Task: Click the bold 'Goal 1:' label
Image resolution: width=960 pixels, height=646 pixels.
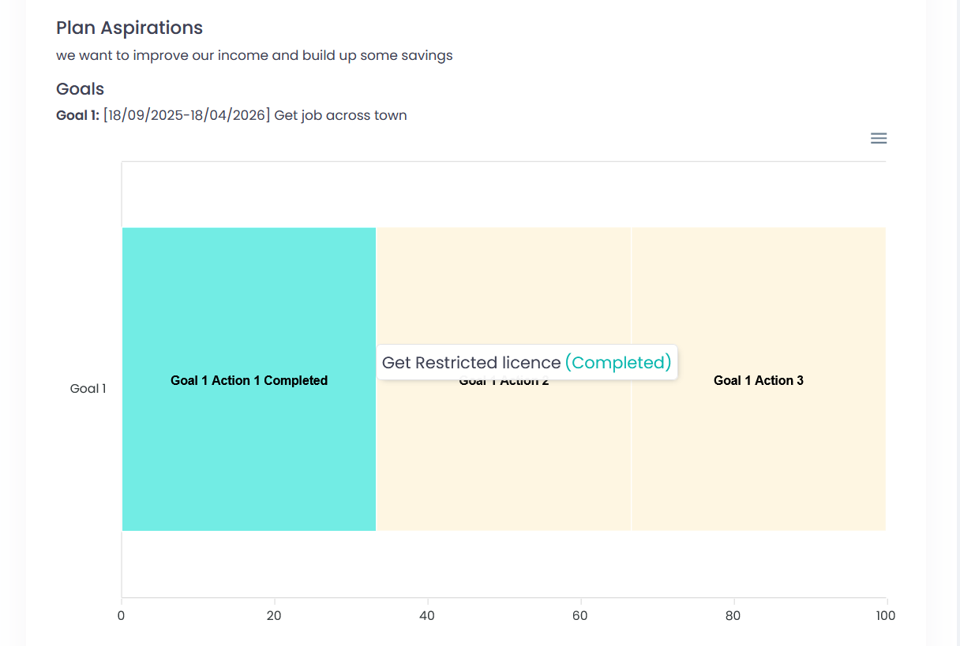Action: 77,115
